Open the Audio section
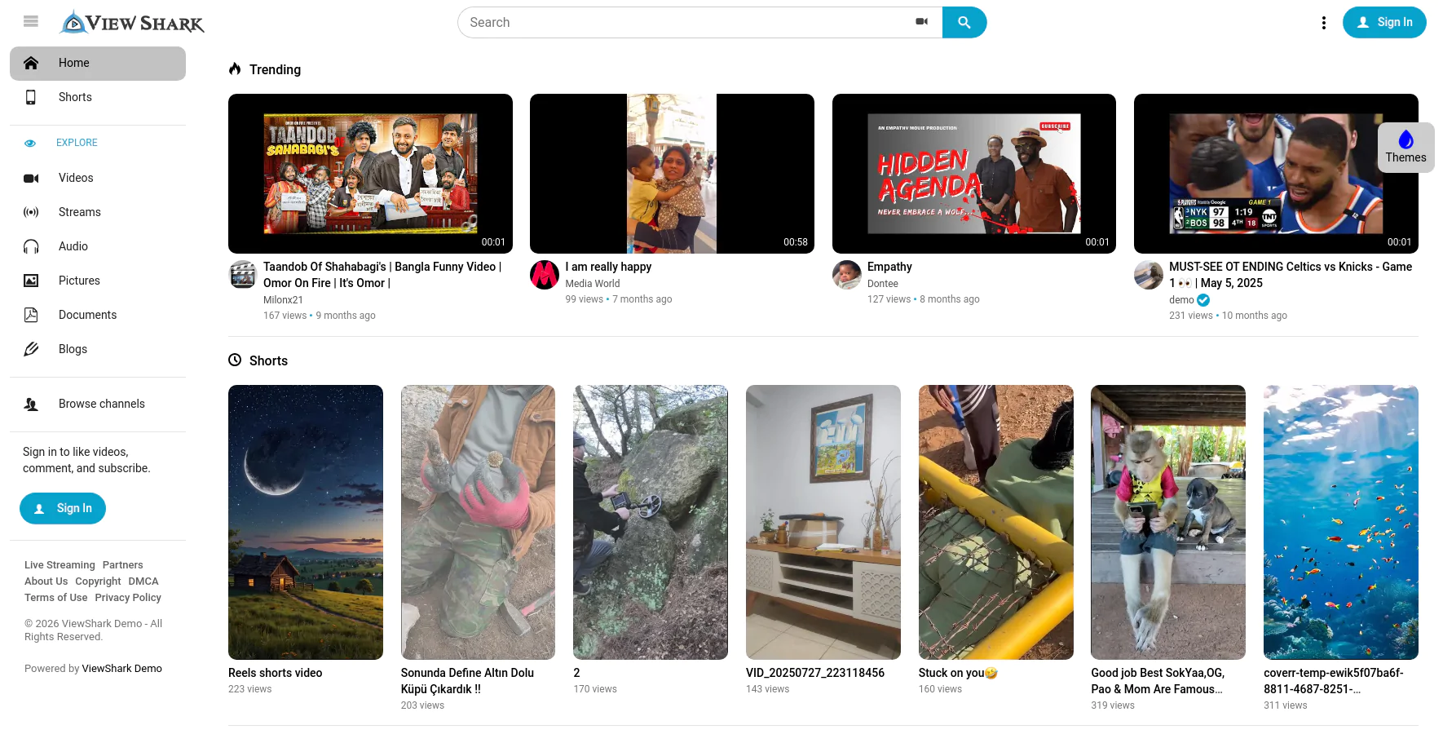Screen dimensions: 1443x734 pos(73,246)
